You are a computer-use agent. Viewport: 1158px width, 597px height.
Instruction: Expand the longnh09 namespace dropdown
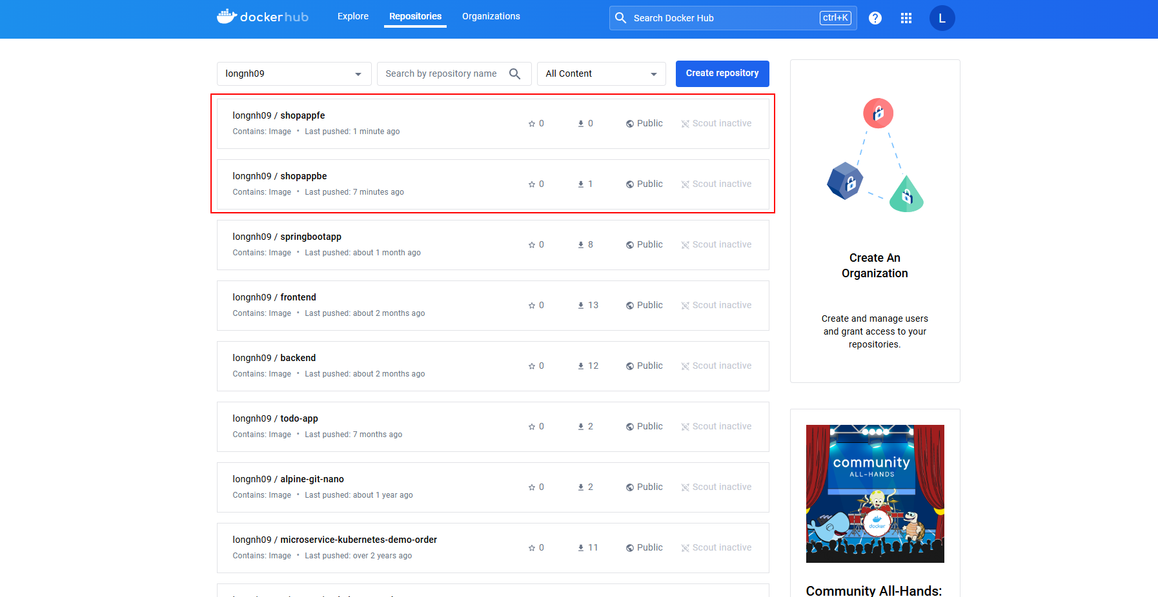tap(294, 73)
